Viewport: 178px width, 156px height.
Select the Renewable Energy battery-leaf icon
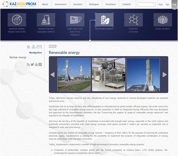pos(104,20)
